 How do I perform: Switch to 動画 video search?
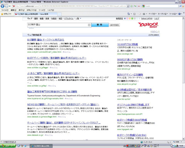click(42, 18)
